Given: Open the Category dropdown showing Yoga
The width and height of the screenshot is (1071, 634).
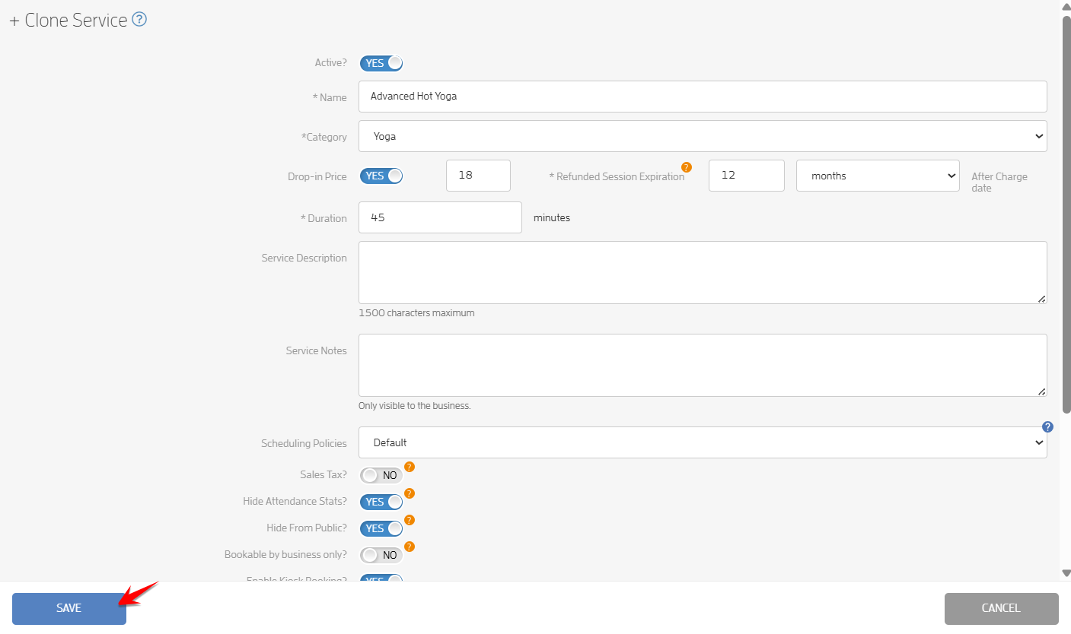Looking at the screenshot, I should pos(703,136).
